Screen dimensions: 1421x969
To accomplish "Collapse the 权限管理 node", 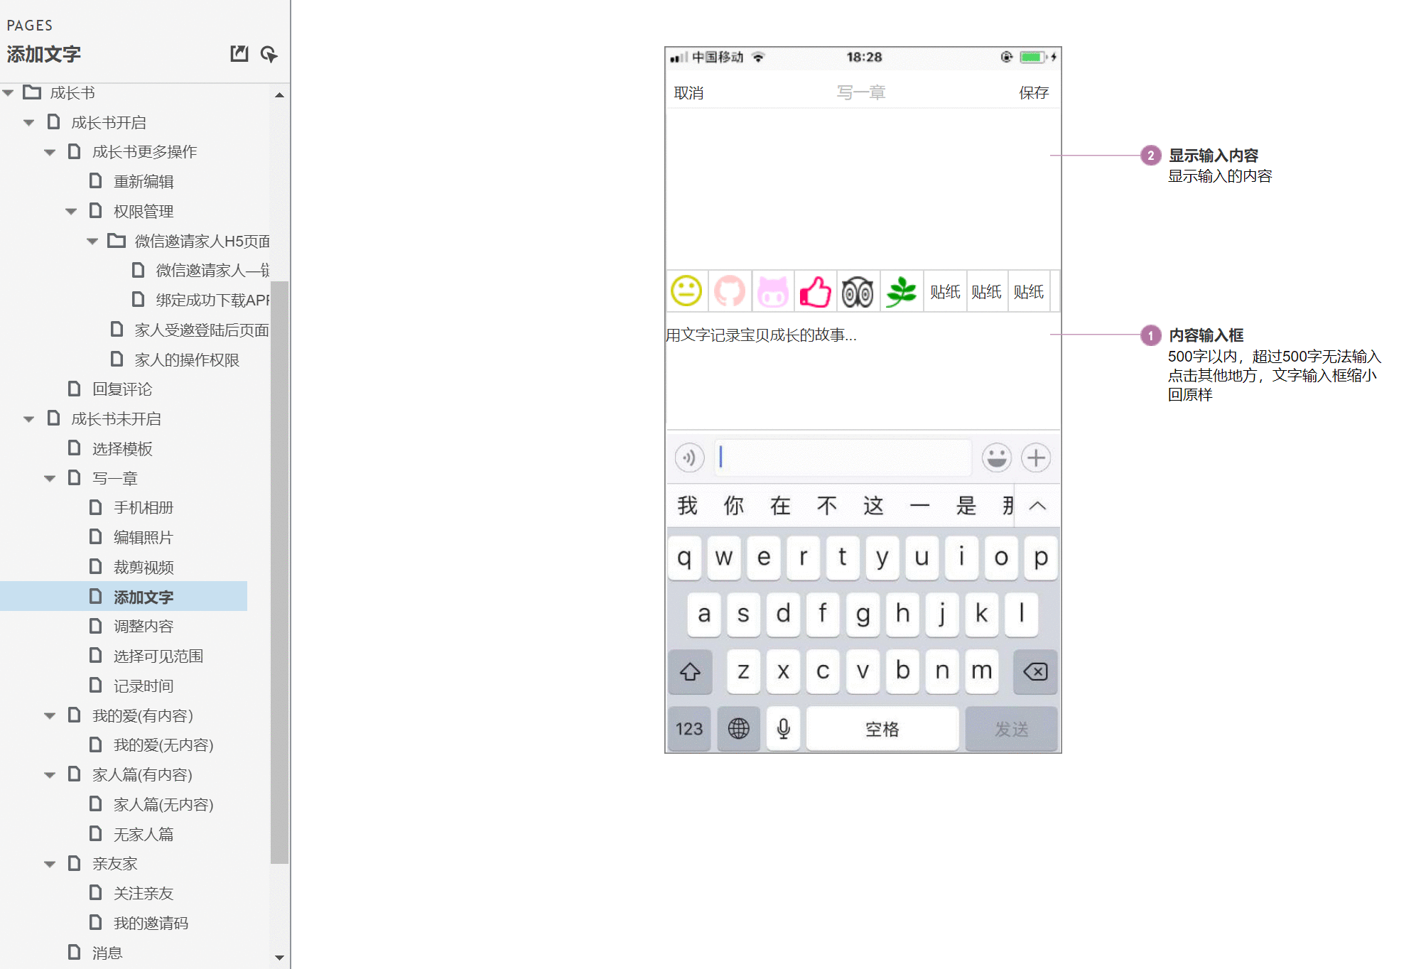I will (72, 212).
